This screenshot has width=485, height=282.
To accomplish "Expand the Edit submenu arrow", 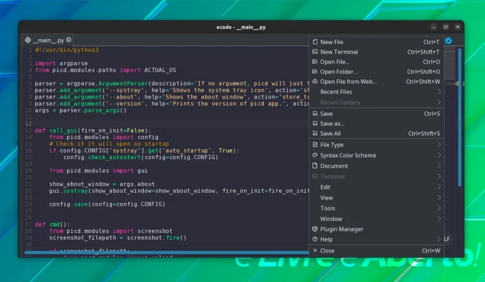I will 439,187.
